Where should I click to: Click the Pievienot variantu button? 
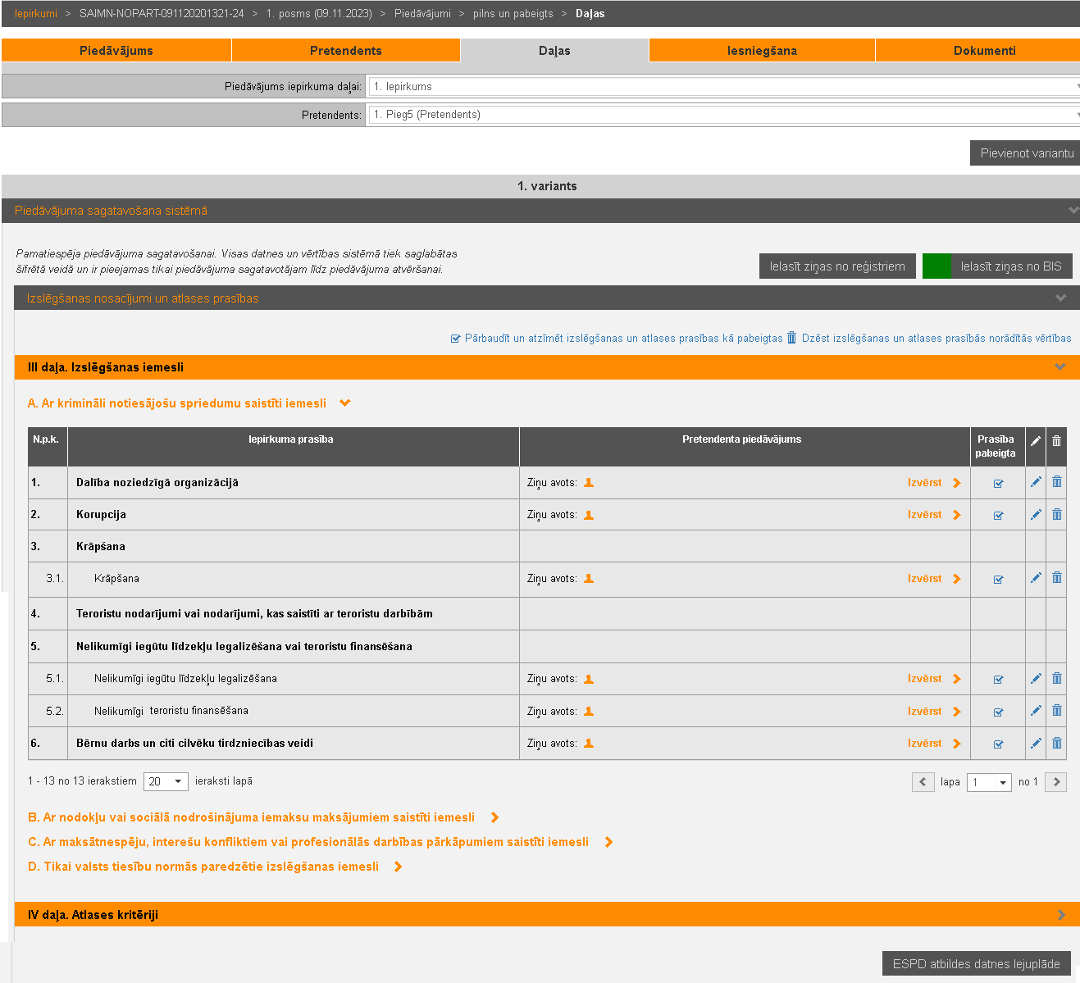tap(1026, 153)
